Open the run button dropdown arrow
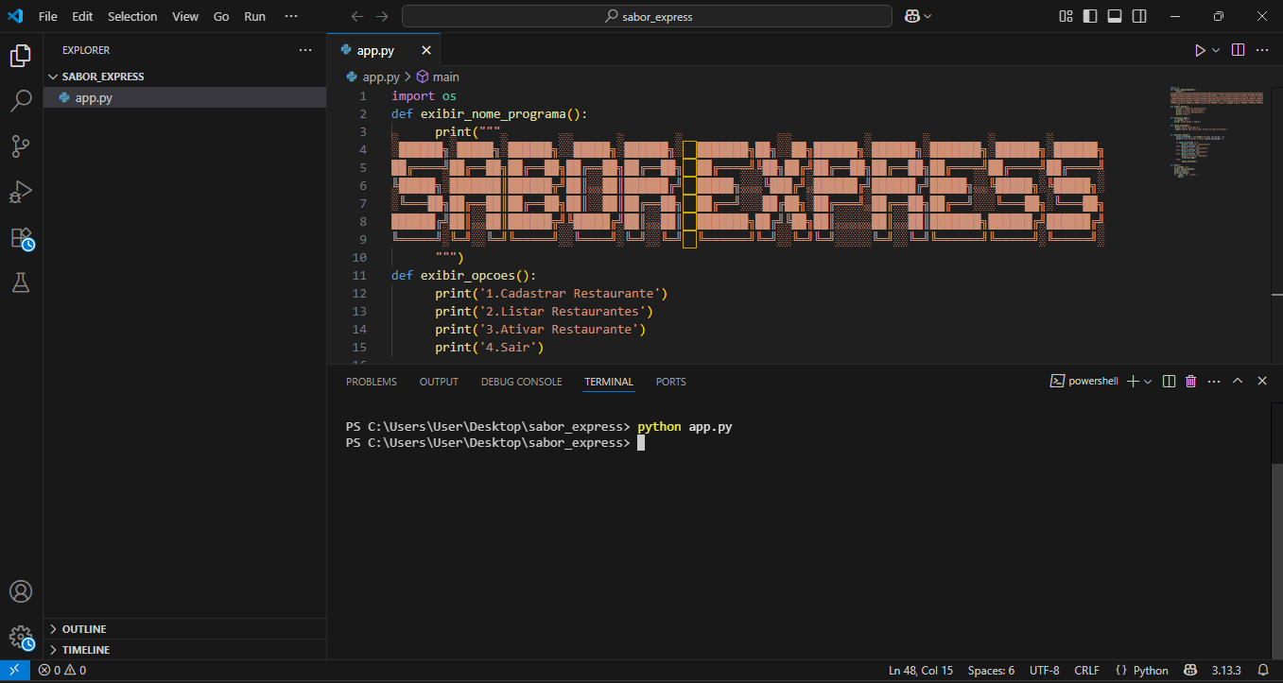1283x683 pixels. [x=1216, y=50]
